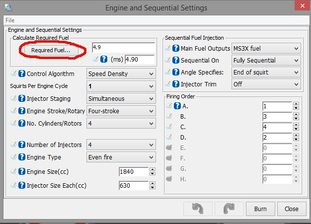Viewport: 311px width, 224px height.
Task: Click help icon beside Control Algorithm
Action: [x=22, y=74]
